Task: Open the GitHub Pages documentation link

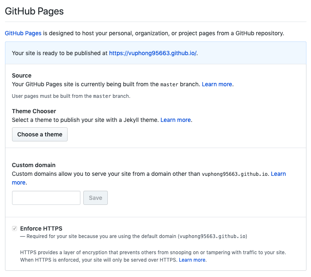Action: (23, 33)
